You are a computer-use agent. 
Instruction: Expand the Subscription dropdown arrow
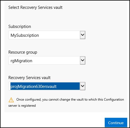tap(82, 35)
